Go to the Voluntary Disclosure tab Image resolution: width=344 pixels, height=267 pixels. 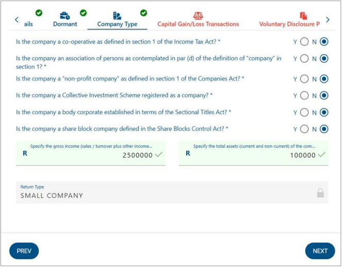tap(289, 24)
